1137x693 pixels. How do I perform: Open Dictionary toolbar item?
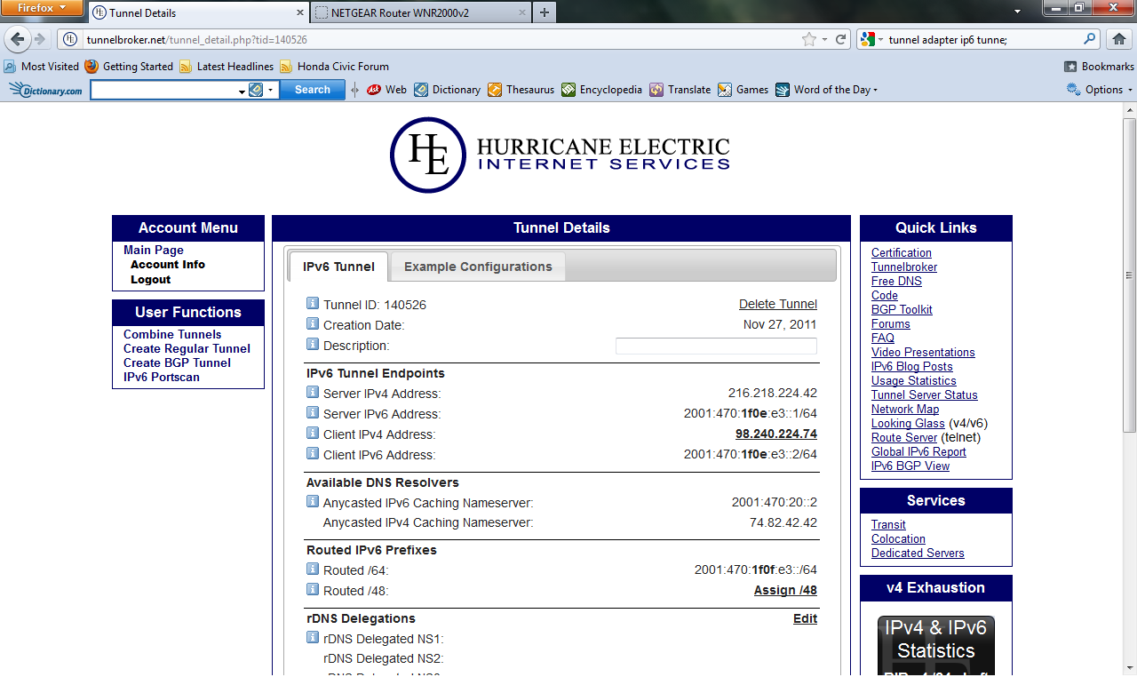coord(448,90)
